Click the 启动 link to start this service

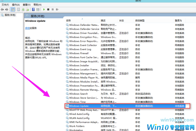click(x=27, y=28)
